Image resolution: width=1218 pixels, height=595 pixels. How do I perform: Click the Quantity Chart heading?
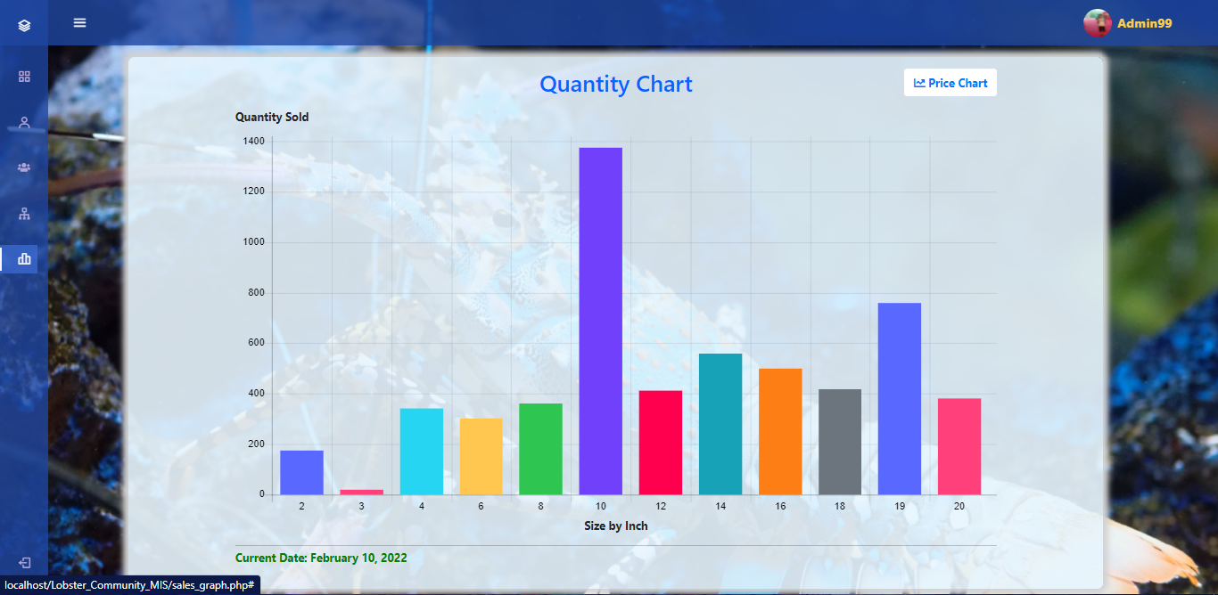tap(616, 85)
